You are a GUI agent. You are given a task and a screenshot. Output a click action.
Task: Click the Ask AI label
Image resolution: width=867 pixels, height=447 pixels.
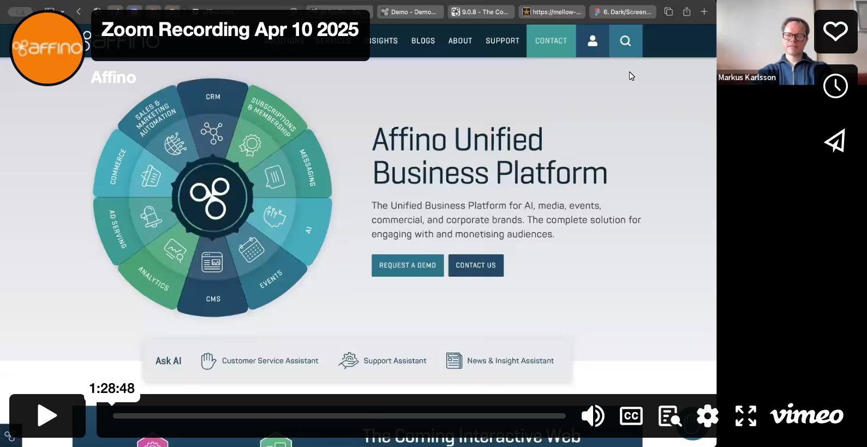[x=168, y=361]
